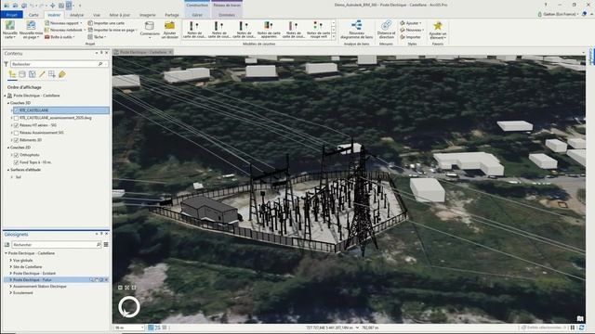Switch to the Analyse ribbon tab

click(76, 15)
